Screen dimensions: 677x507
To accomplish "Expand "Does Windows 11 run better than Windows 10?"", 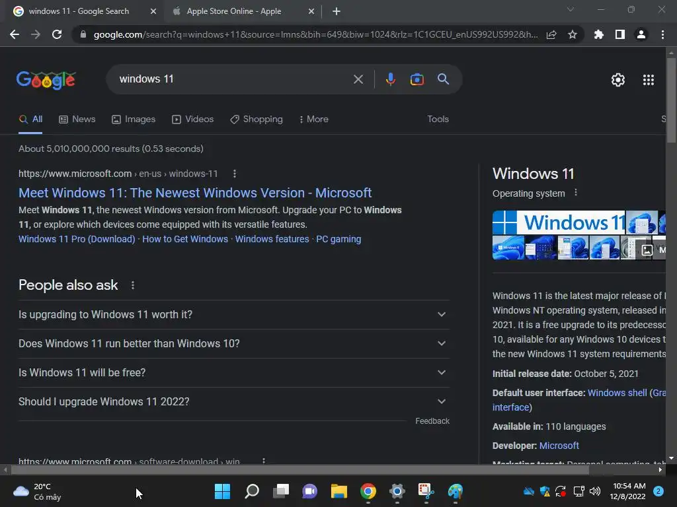I will (x=234, y=343).
